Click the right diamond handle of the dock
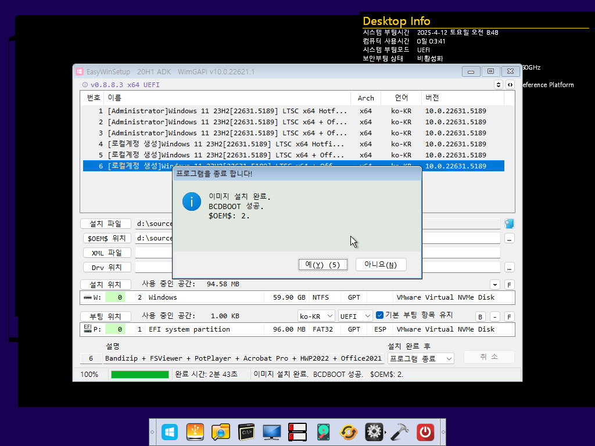The image size is (595, 446). click(x=443, y=432)
